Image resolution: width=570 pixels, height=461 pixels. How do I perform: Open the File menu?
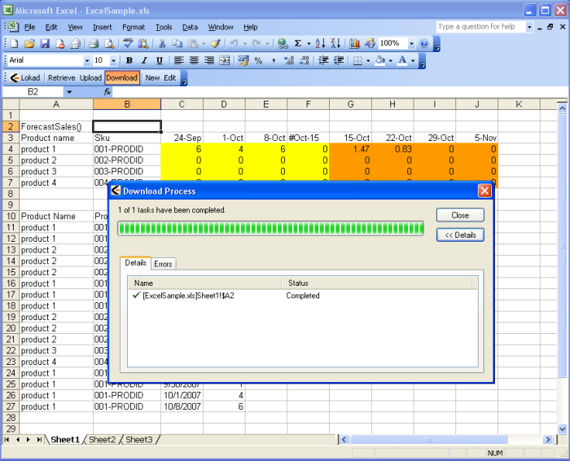tap(29, 27)
